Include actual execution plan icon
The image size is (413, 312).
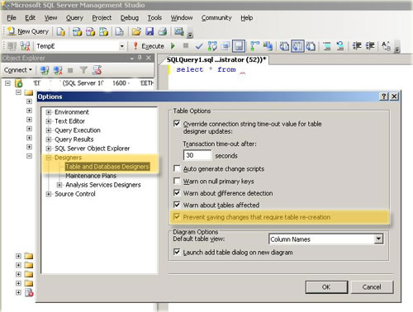[x=255, y=46]
